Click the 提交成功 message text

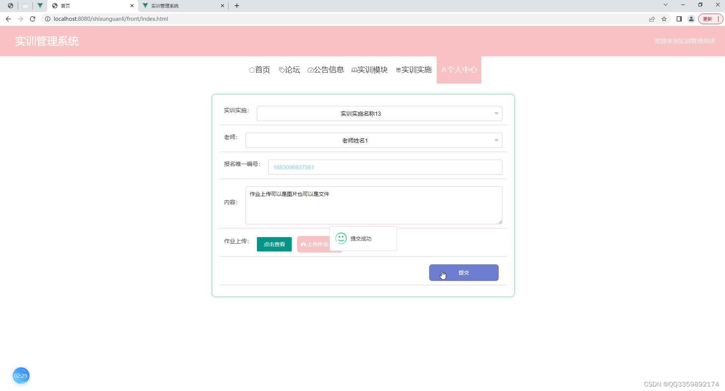[x=361, y=239]
